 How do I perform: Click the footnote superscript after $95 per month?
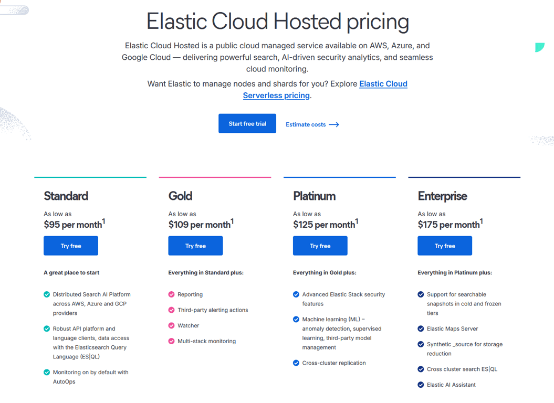[103, 221]
